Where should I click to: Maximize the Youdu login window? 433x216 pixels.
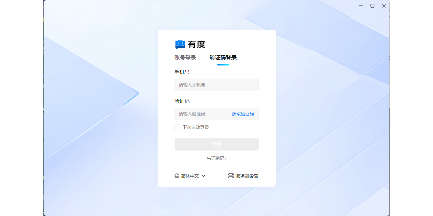pyautogui.click(x=372, y=6)
